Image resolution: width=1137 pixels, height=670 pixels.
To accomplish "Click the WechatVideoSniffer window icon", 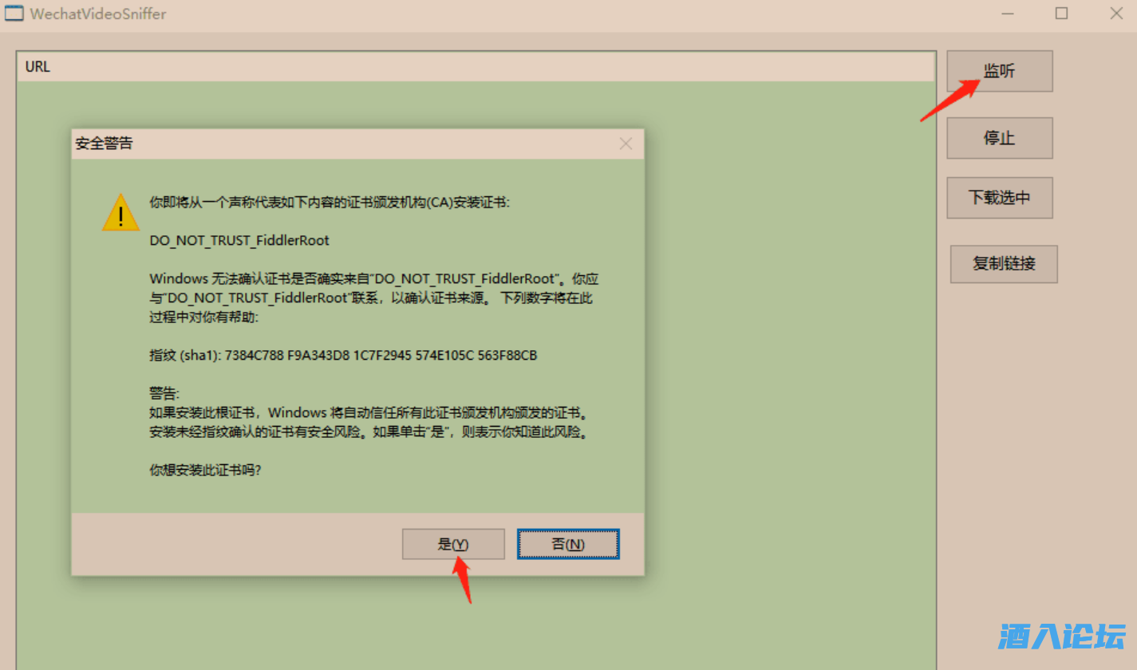I will coord(14,13).
